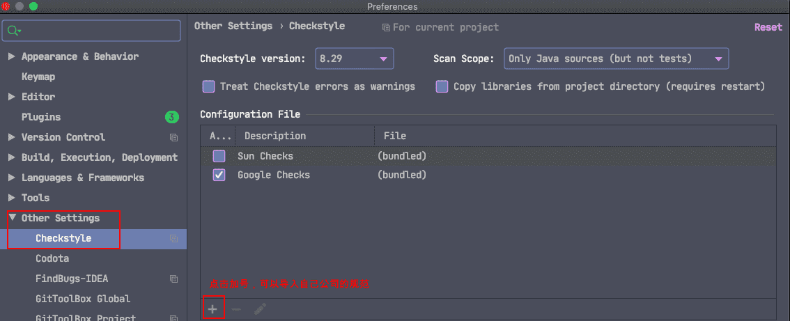Click the search magnifier icon in sidebar

click(13, 31)
